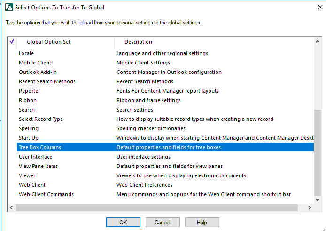Click description 'Web Client Preferences'
The width and height of the screenshot is (326, 231).
coord(145,185)
